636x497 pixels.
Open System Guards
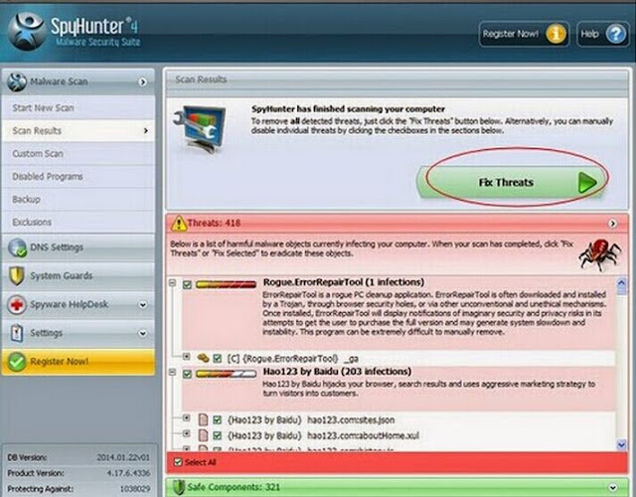(79, 276)
